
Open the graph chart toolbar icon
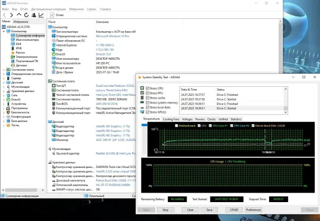(x=41, y=15)
